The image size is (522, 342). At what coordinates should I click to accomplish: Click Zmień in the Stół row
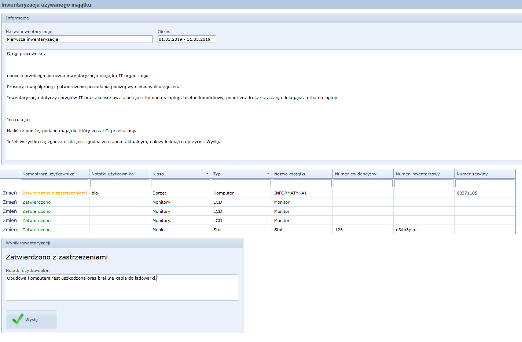(x=10, y=230)
